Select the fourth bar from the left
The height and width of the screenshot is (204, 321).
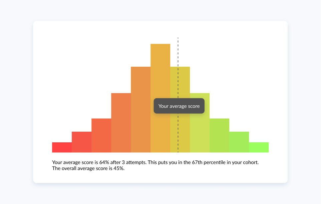point(121,123)
